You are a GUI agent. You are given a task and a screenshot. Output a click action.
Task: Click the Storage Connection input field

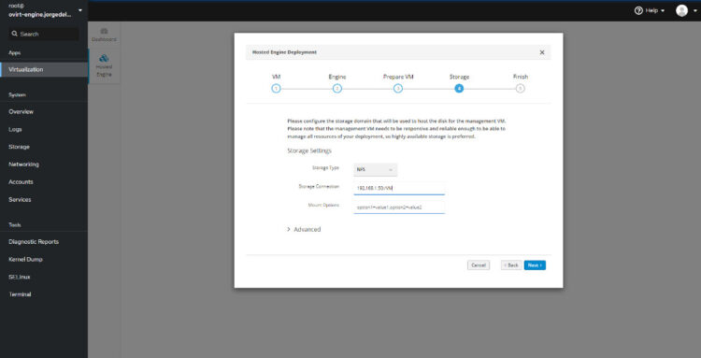(x=399, y=188)
